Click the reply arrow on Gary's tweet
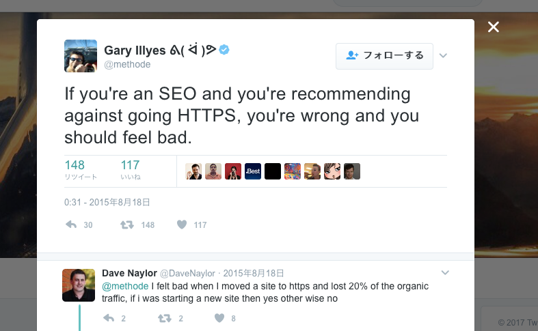538x331 pixels. tap(71, 225)
